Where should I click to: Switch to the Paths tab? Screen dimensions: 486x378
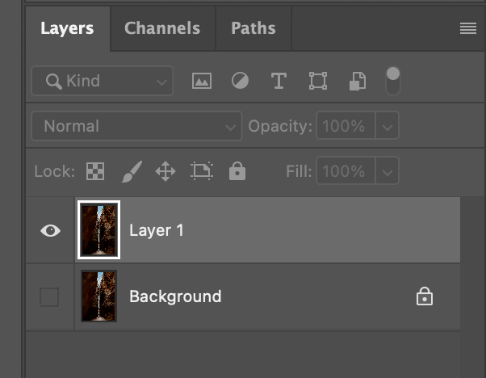pyautogui.click(x=253, y=28)
